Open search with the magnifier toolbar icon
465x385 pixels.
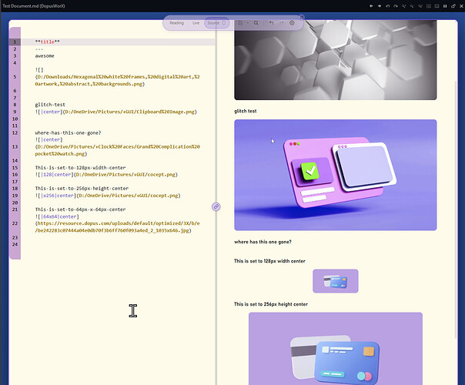[256, 23]
